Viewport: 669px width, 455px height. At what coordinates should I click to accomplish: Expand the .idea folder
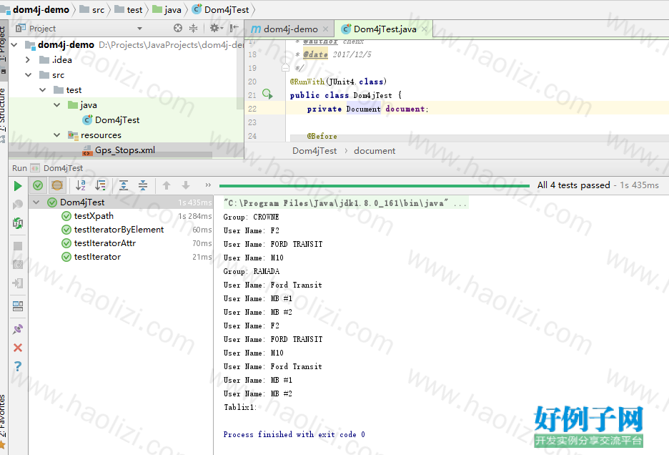point(28,60)
